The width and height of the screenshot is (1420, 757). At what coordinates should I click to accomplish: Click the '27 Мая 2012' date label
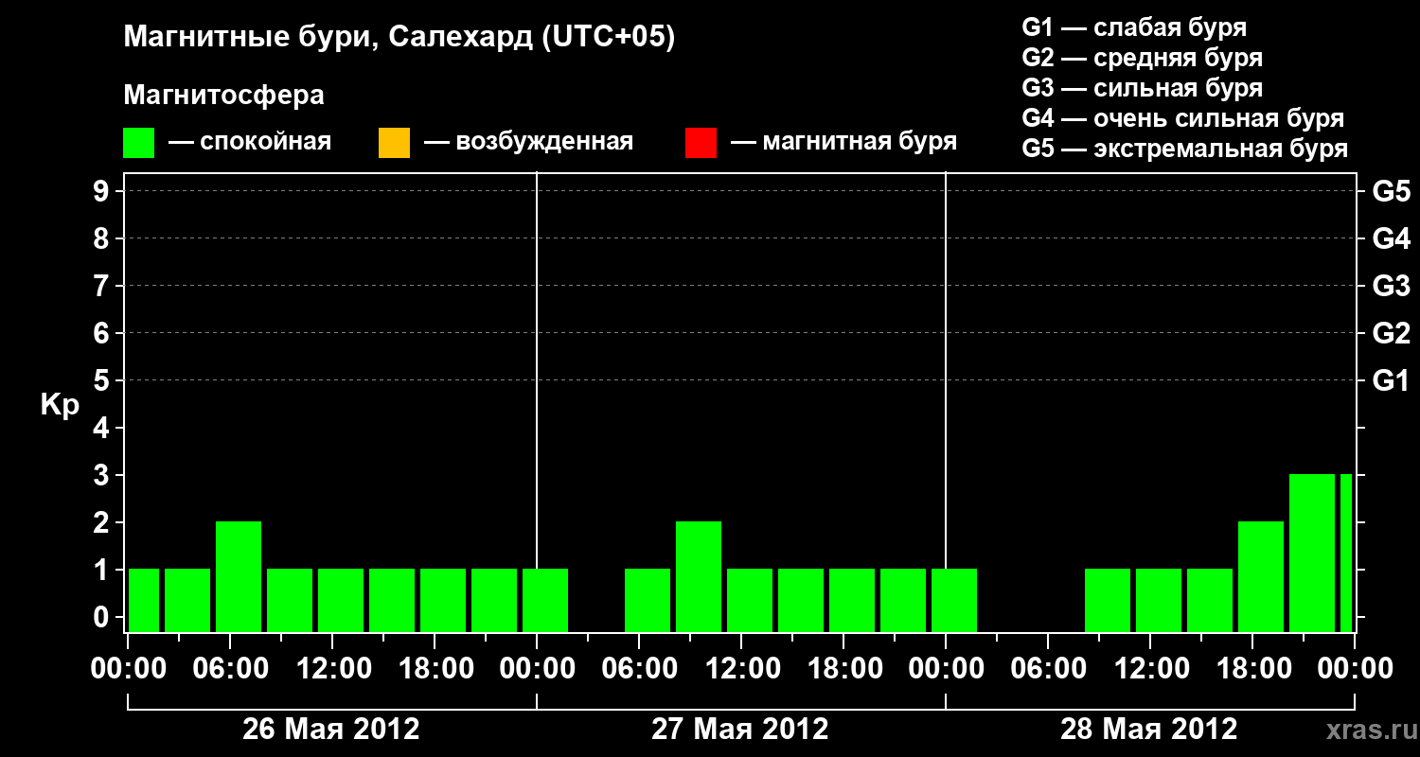pos(740,730)
